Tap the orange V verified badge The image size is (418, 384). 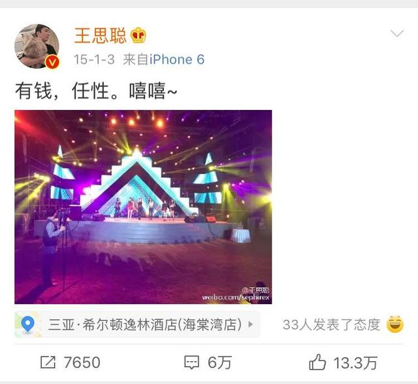pos(52,62)
